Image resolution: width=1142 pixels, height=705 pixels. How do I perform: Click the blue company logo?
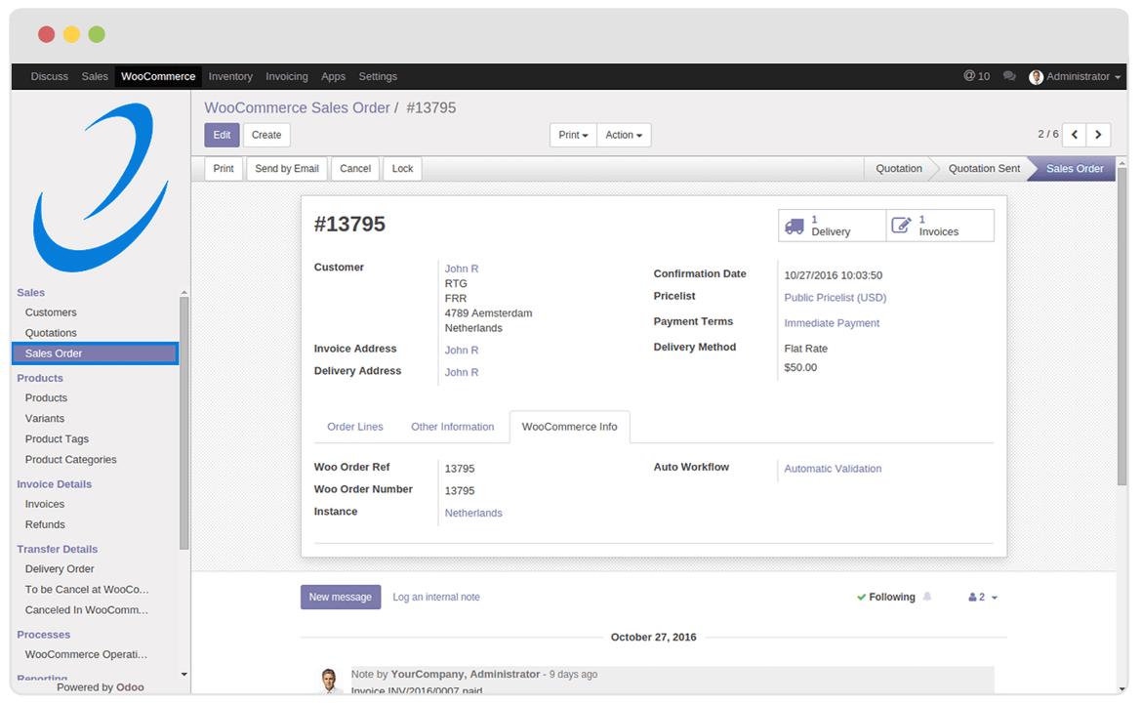pos(101,187)
